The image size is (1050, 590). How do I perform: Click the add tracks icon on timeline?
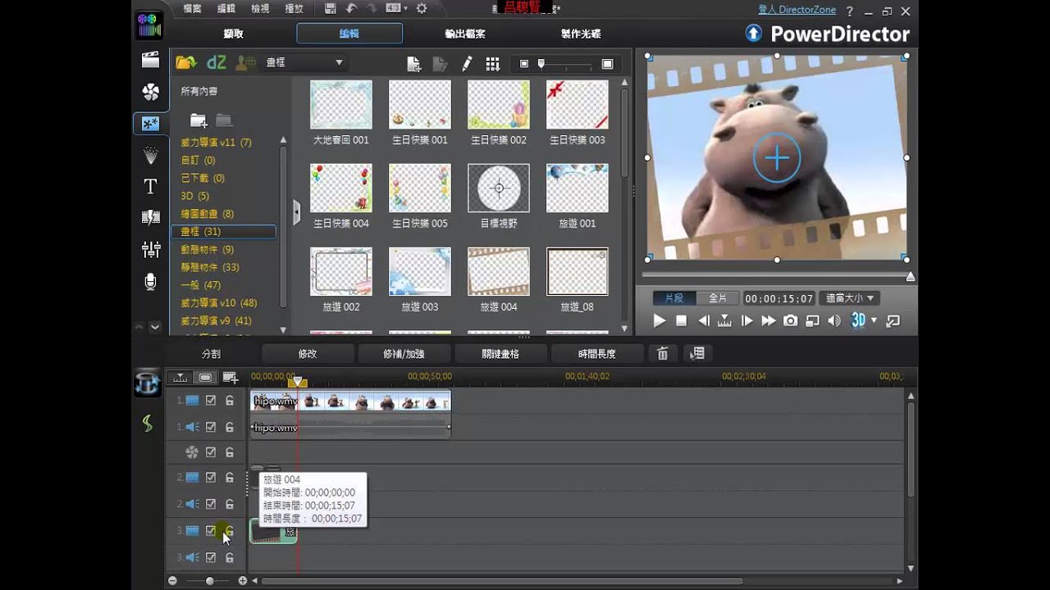coord(231,378)
